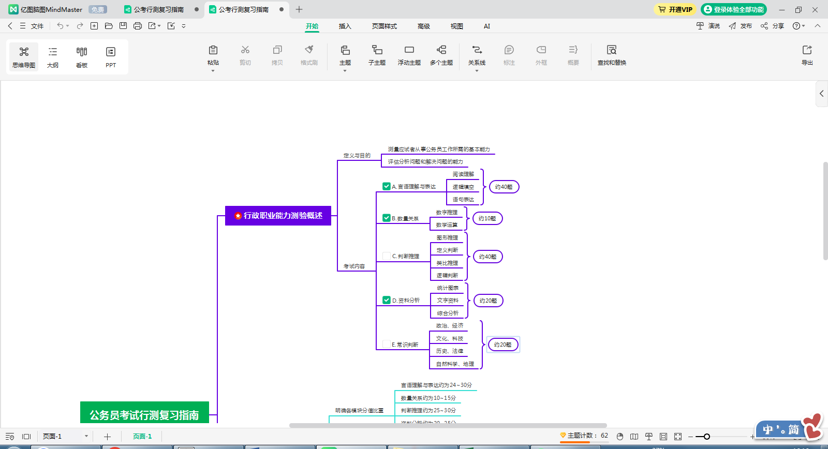Toggle the checkbox for A.言语理解与表达
828x449 pixels.
(387, 186)
